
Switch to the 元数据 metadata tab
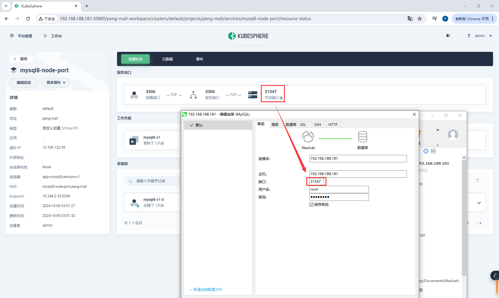tap(168, 59)
